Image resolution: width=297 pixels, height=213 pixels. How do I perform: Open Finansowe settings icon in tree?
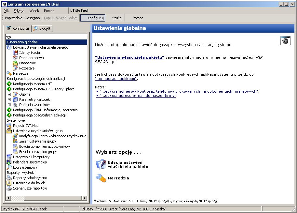15,63
